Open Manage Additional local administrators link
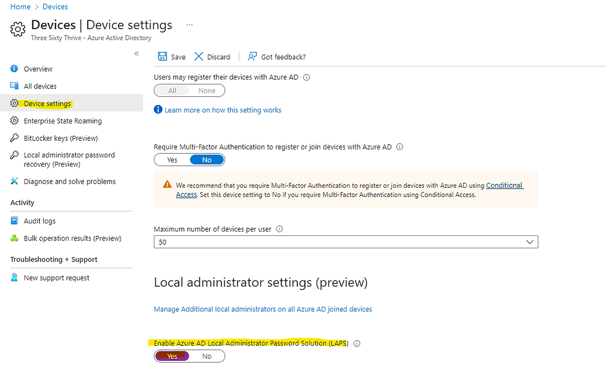Viewport: 606px width, 383px height. click(263, 309)
